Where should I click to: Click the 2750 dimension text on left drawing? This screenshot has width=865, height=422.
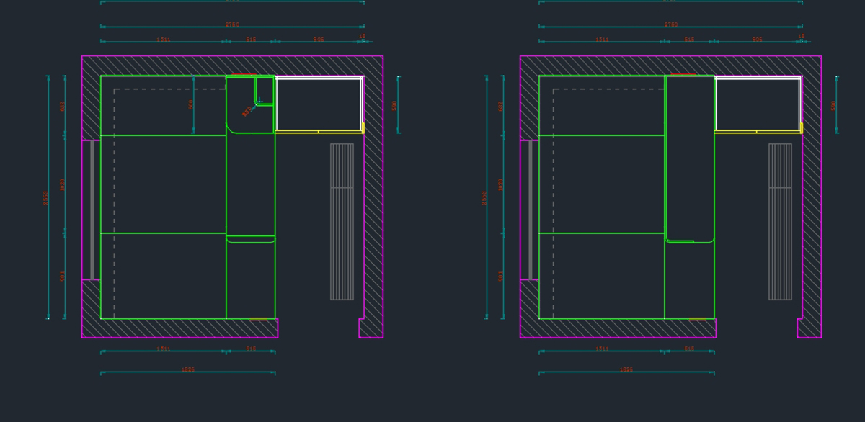(232, 24)
